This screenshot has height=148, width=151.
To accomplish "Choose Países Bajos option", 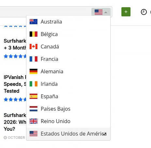I will (x=68, y=109).
